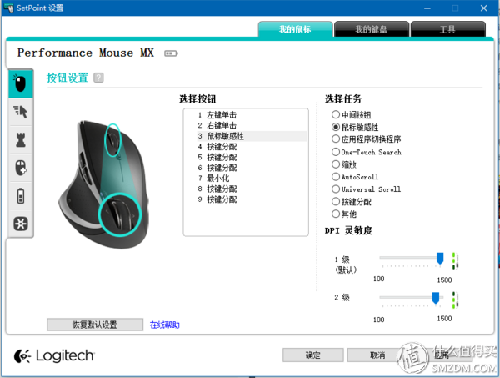
Task: Select the 中间按钮 radio option
Action: pos(336,114)
